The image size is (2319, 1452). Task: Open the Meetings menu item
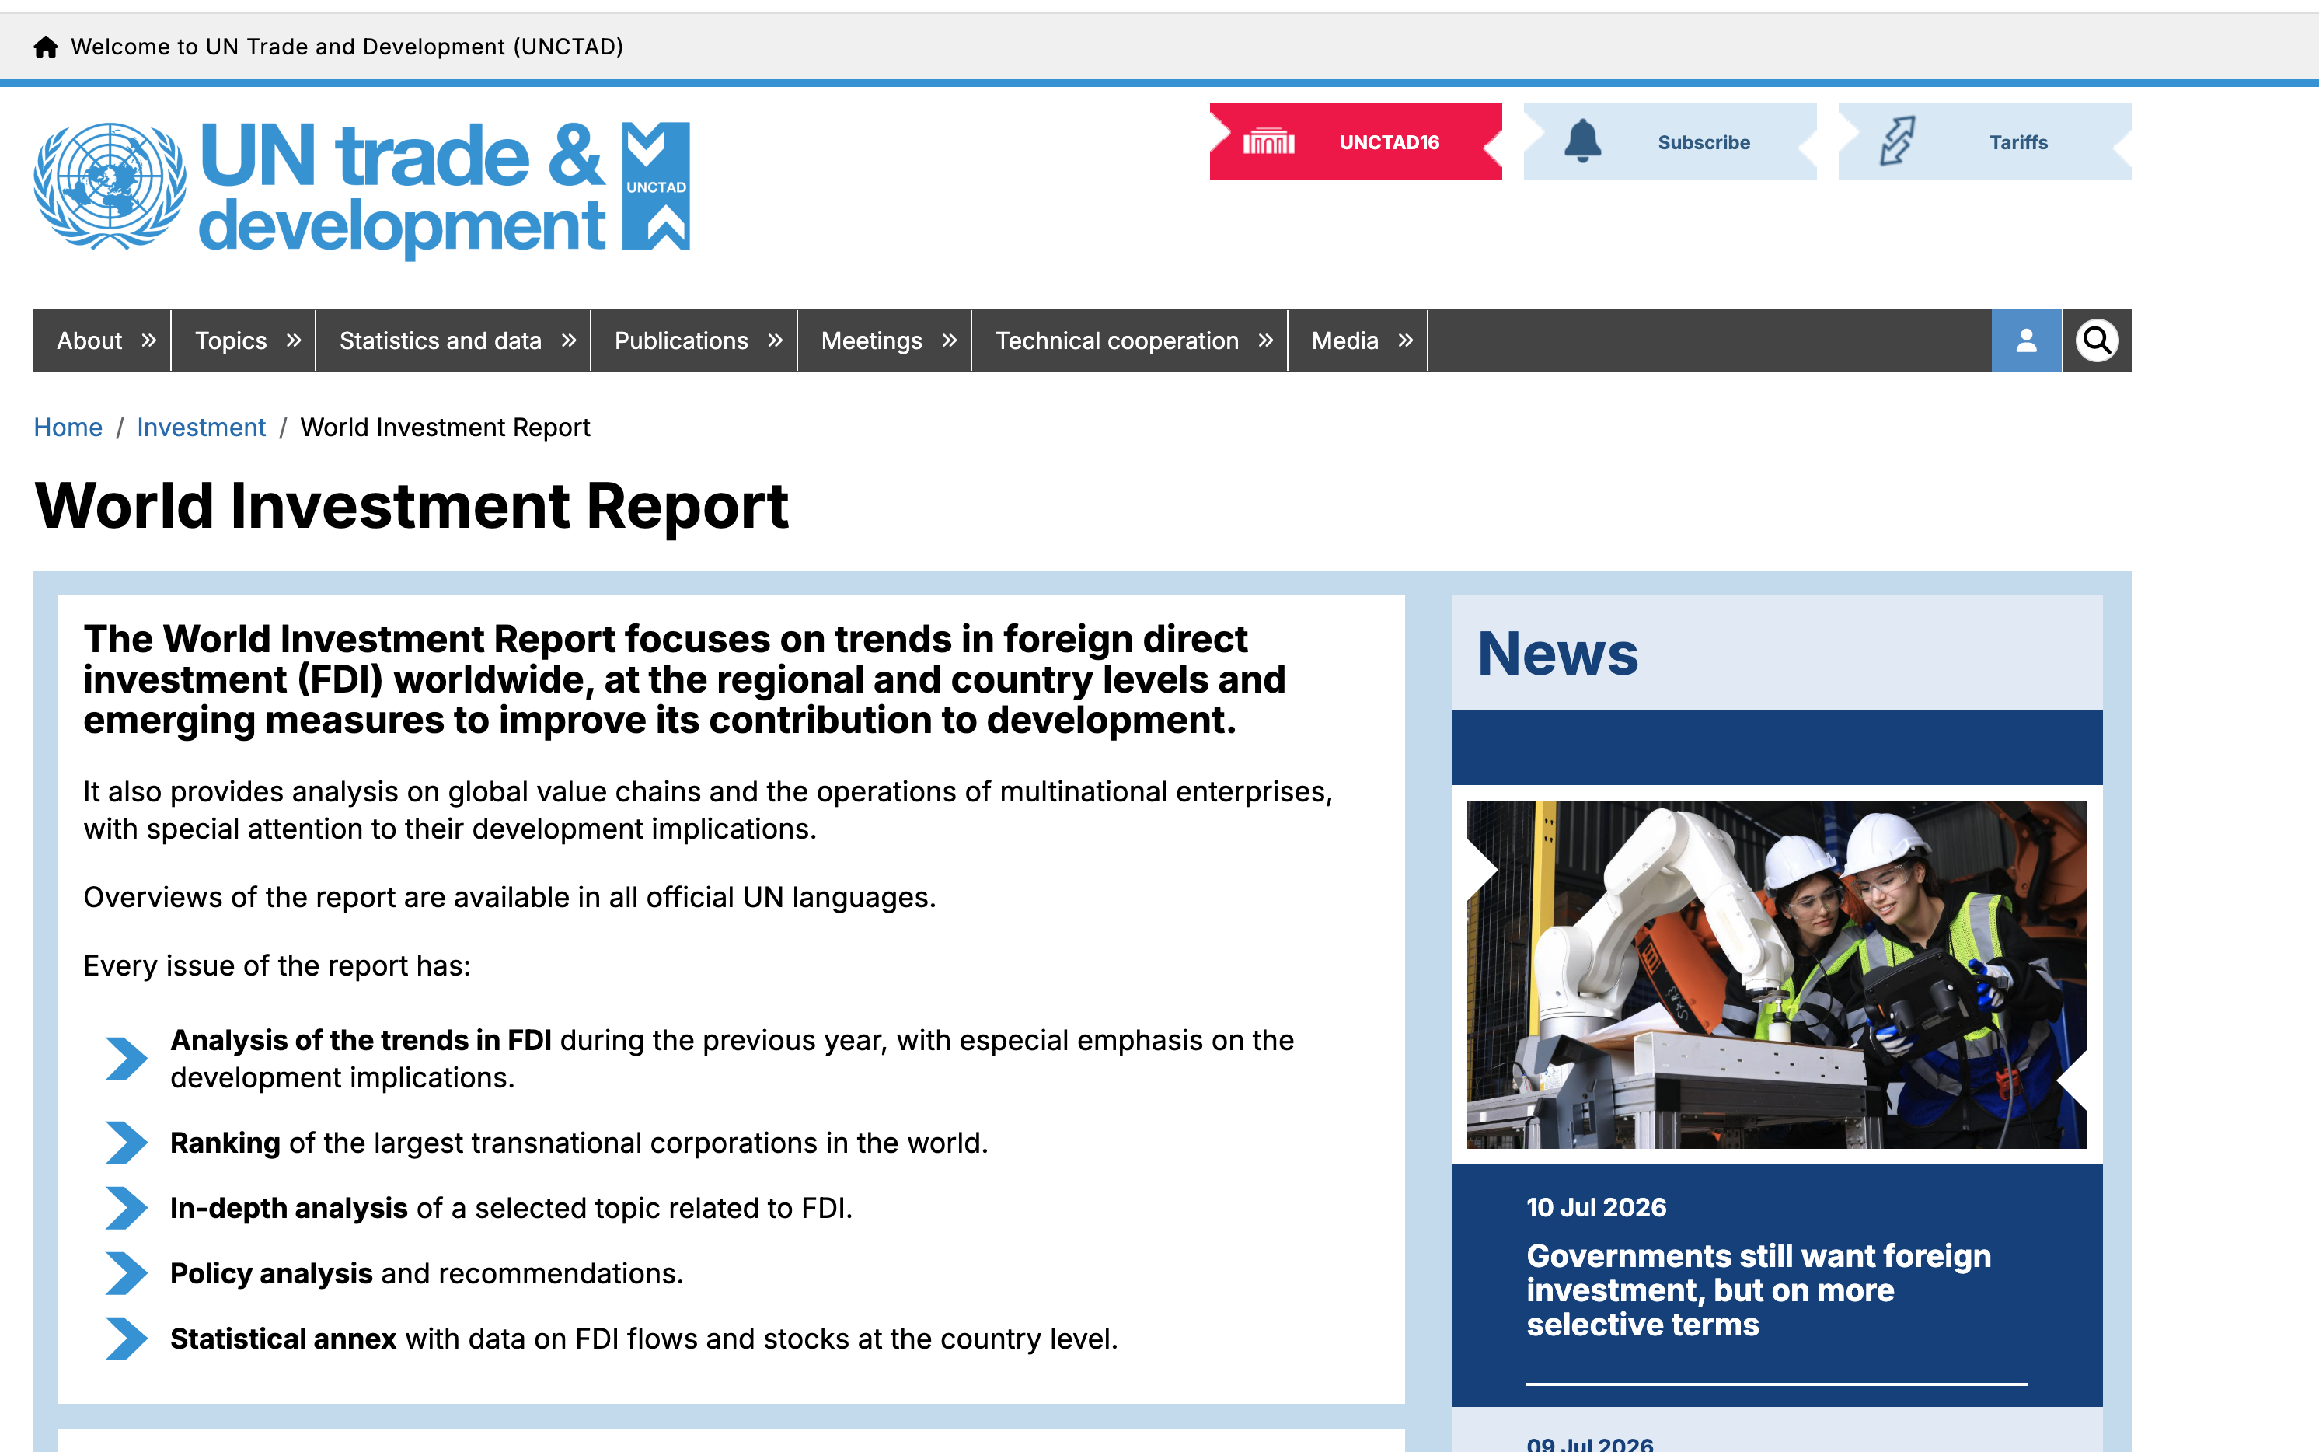pos(871,341)
